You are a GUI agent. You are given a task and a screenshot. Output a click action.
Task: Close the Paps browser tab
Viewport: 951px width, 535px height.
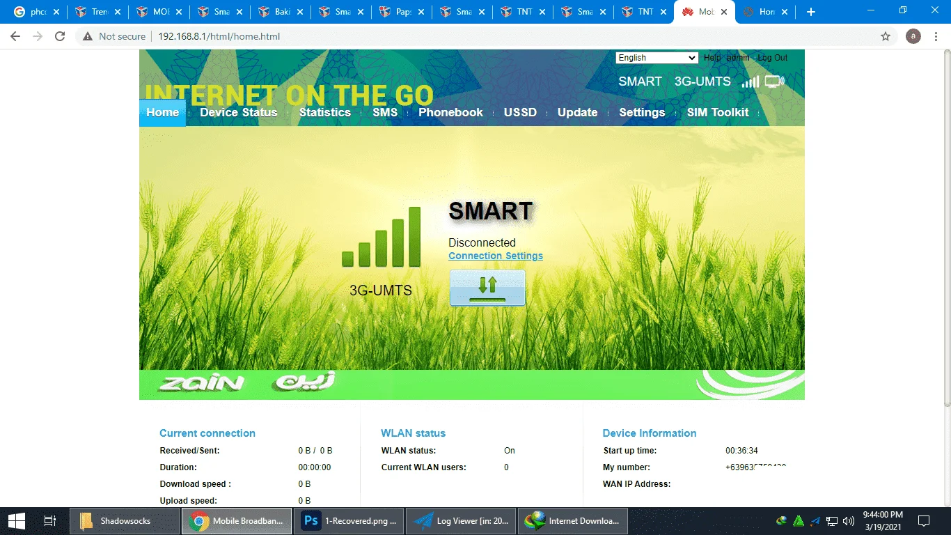(x=421, y=12)
